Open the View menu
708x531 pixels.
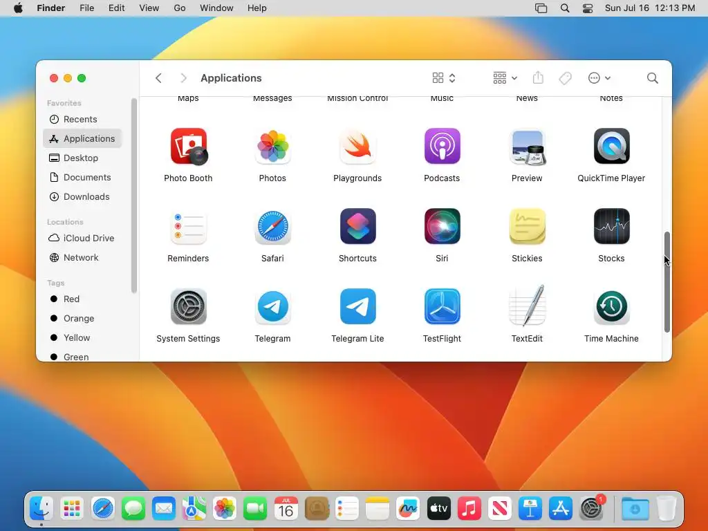tap(149, 8)
